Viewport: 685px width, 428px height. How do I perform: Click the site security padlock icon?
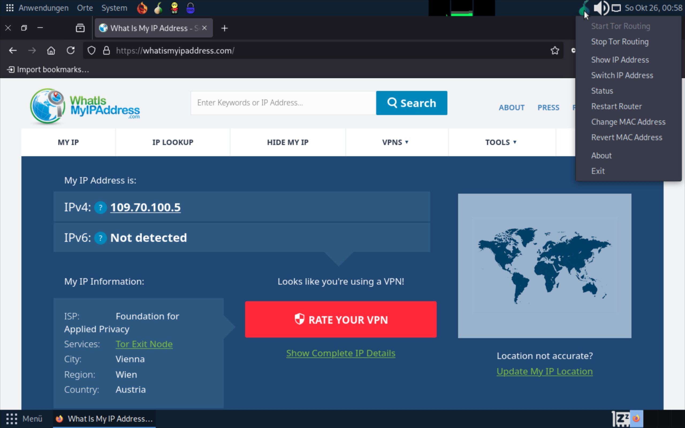pyautogui.click(x=106, y=51)
